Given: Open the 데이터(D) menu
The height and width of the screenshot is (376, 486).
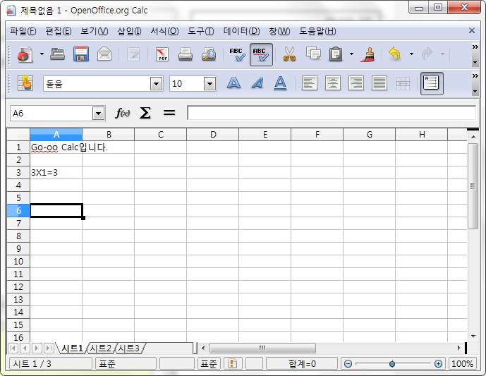Looking at the screenshot, I should [241, 31].
